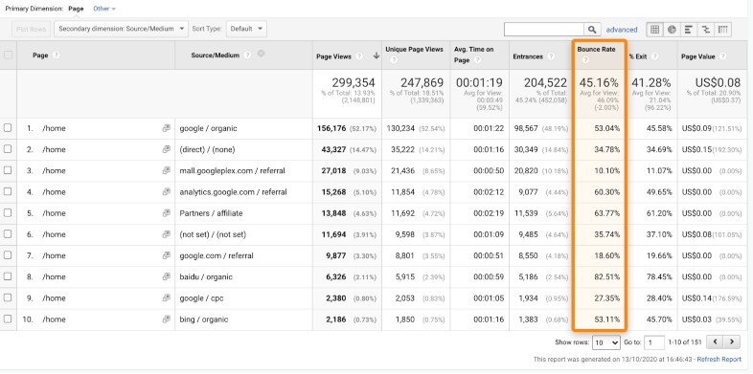Viewport: 753px width, 374px height.
Task: Switch to the pie chart percentage view
Action: click(672, 30)
